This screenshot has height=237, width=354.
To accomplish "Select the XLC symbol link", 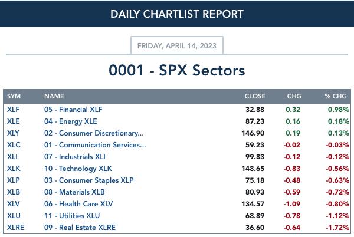I will pos(14,145).
